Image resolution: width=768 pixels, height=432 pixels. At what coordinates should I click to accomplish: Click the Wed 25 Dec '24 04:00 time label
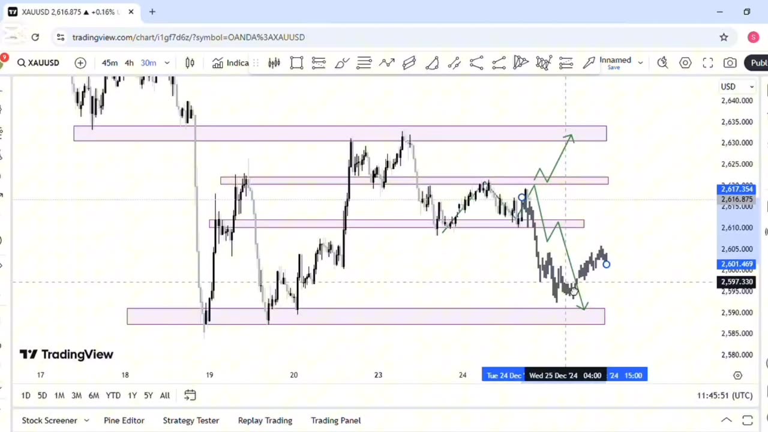(x=565, y=376)
